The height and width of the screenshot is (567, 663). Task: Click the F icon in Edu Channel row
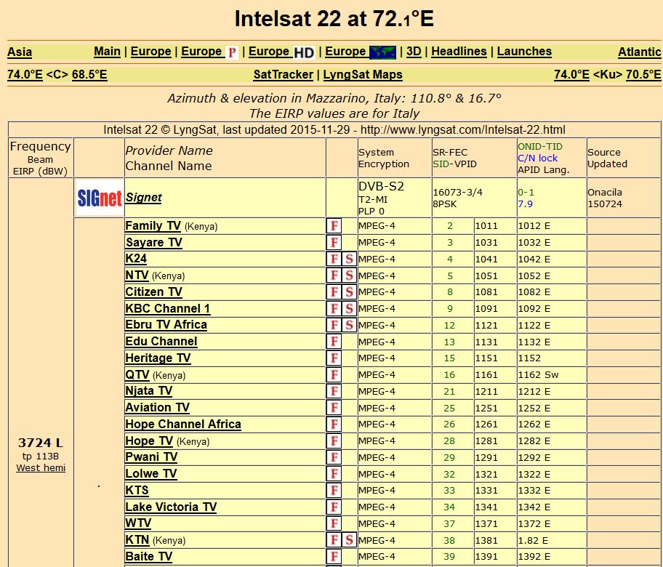(x=334, y=342)
